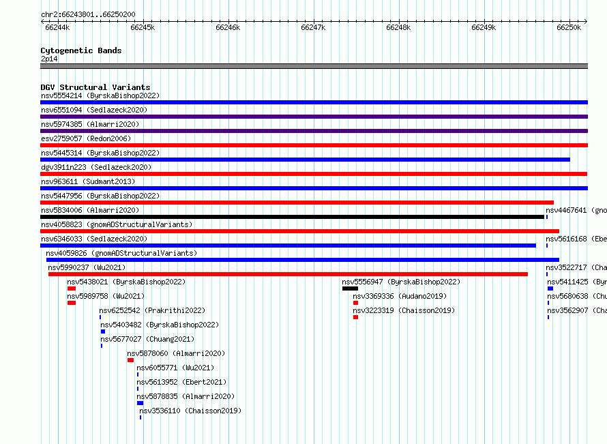The image size is (607, 444).
Task: Select the nsv6551094 (Sedlazeck2020) variant label
Action: 94,110
